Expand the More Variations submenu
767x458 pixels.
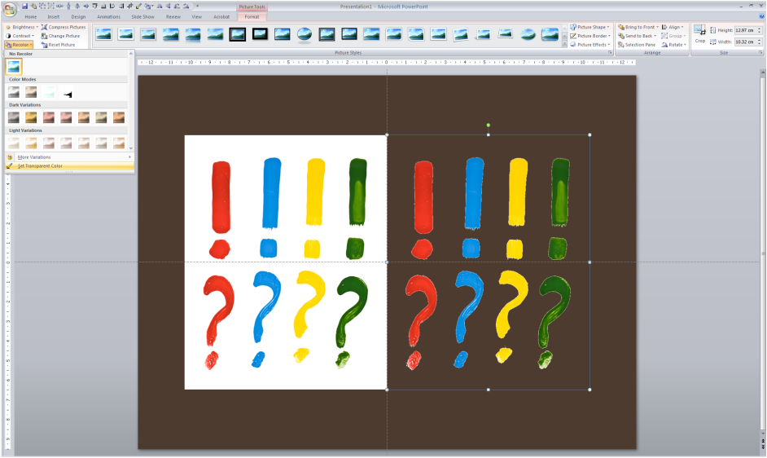[69, 157]
